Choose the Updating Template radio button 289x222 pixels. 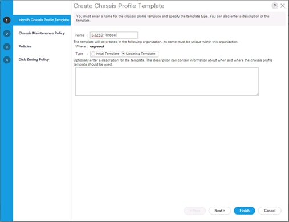[123, 54]
